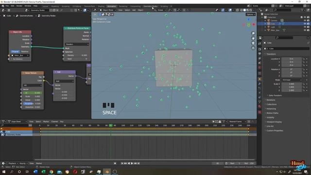Image resolution: width=311 pixels, height=175 pixels.
Task: Expand Viewport Display panel
Action: (x=274, y=122)
